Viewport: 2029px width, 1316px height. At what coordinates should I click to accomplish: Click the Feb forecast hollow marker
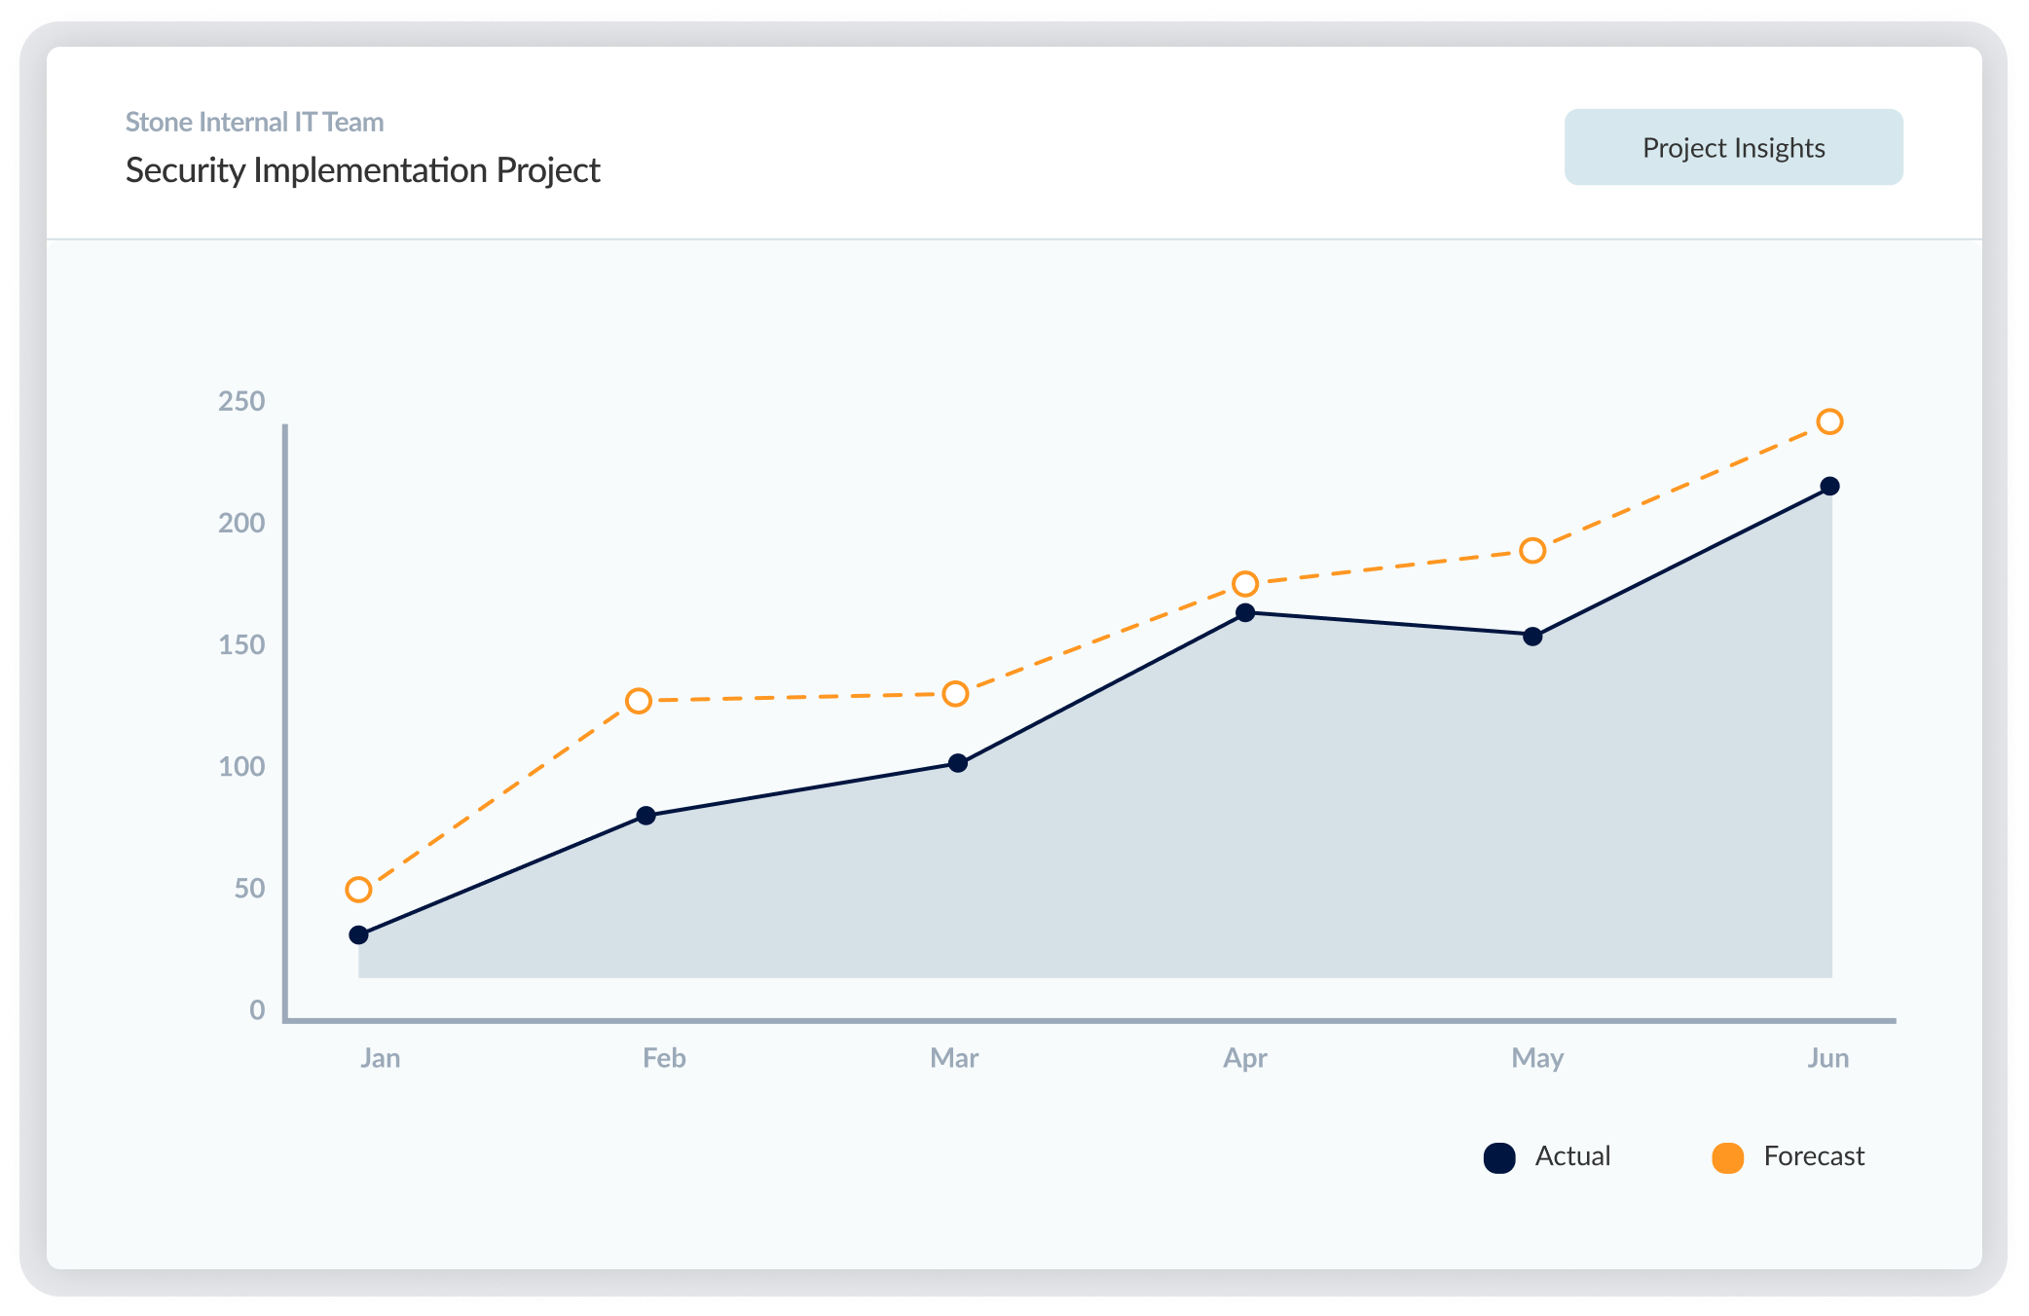tap(639, 701)
